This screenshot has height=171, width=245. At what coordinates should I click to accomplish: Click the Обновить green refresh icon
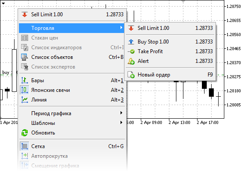25,133
